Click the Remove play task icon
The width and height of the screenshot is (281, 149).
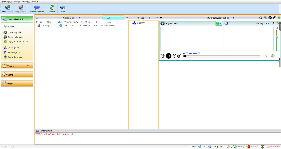6,37
